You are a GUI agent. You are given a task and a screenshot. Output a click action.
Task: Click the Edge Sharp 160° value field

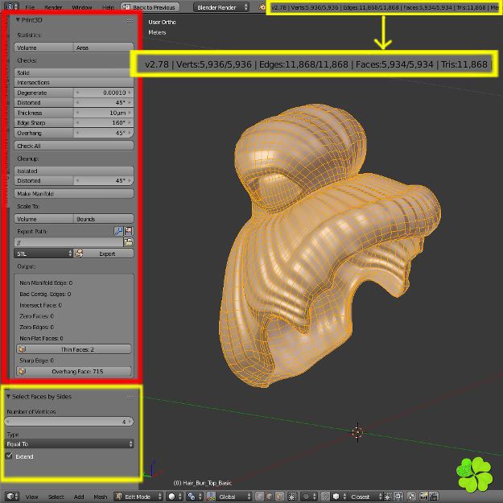pos(103,122)
